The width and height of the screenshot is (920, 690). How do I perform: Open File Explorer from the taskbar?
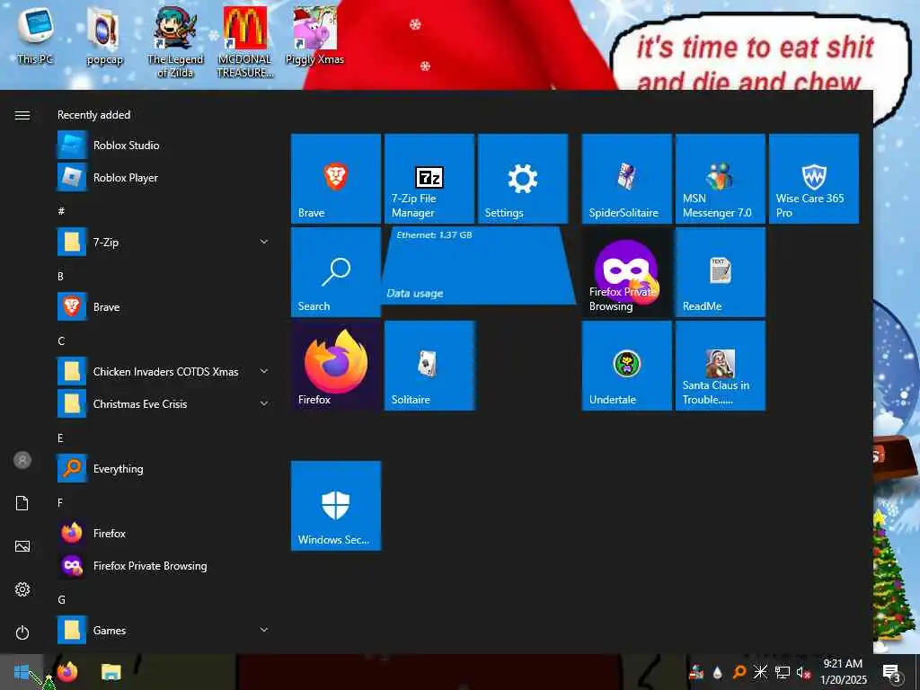(111, 672)
